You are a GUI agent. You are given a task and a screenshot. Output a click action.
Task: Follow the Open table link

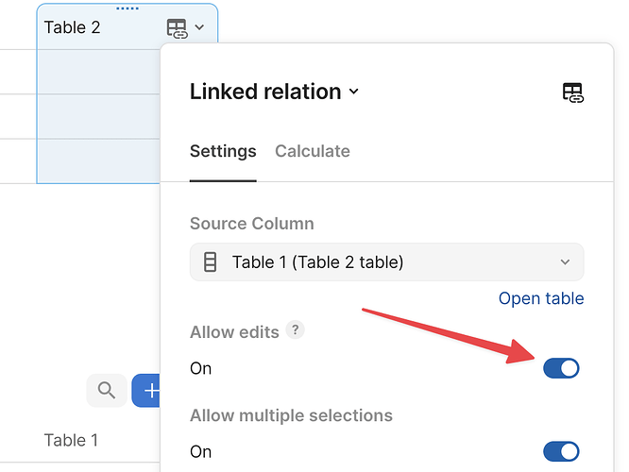pos(541,298)
